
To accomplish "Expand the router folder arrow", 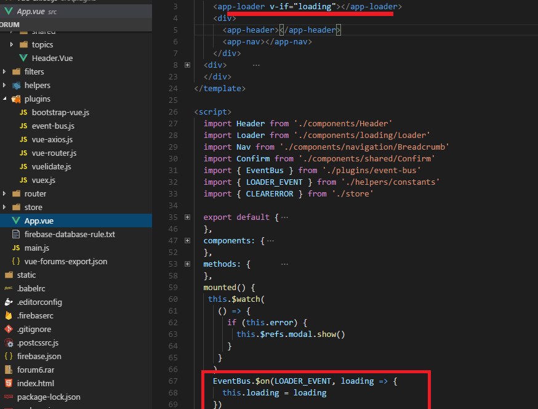I will click(4, 193).
